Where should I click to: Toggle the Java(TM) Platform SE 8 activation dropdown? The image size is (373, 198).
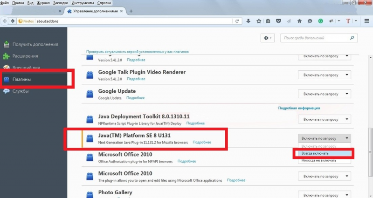(x=325, y=138)
